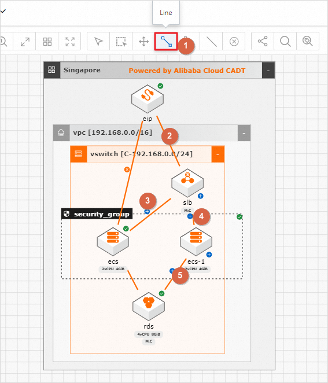Click the tag search icon
The image size is (328, 383).
tap(308, 41)
